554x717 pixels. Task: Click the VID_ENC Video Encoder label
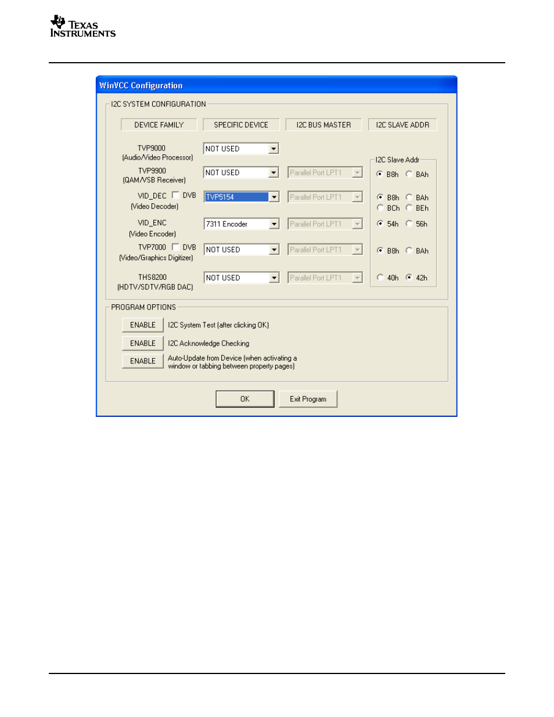pos(152,228)
